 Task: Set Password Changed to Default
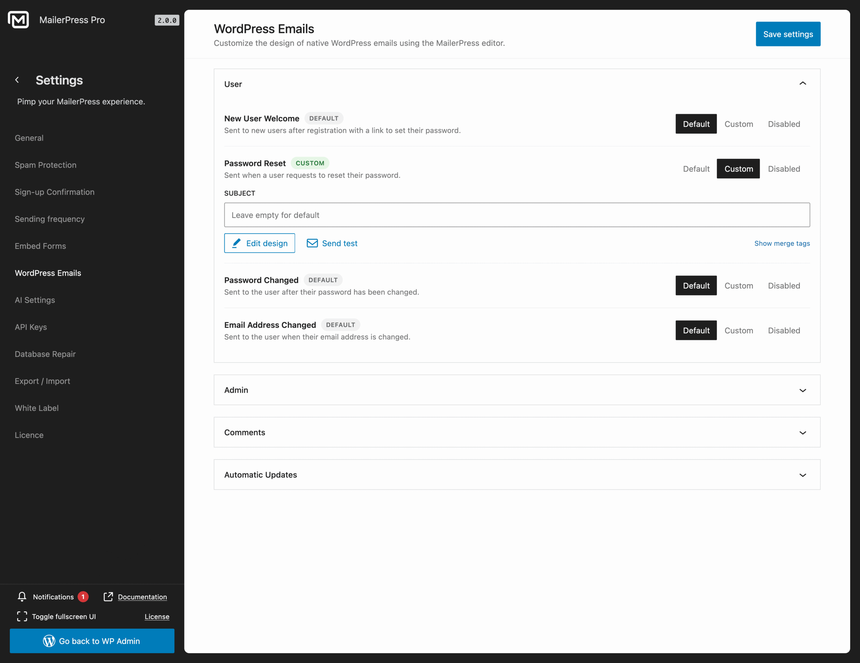[x=696, y=286]
